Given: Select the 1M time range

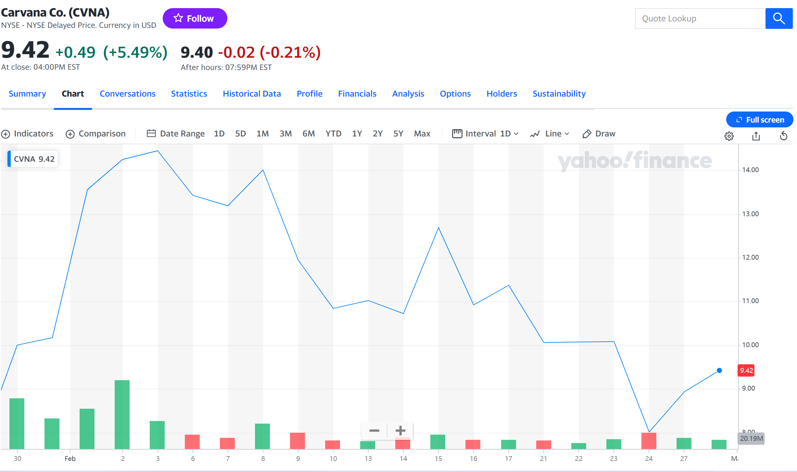Looking at the screenshot, I should [x=262, y=134].
